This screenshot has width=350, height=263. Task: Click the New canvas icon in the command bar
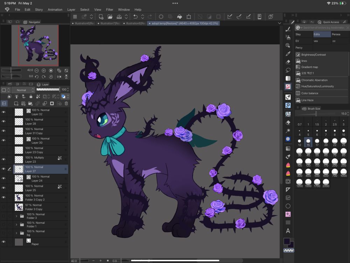pos(101,16)
